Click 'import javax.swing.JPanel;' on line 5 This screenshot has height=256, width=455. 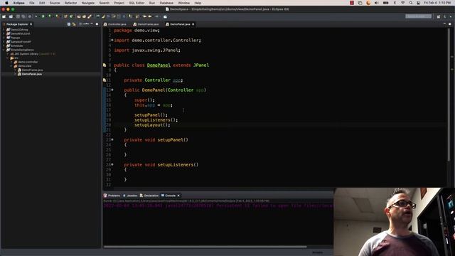pos(147,50)
